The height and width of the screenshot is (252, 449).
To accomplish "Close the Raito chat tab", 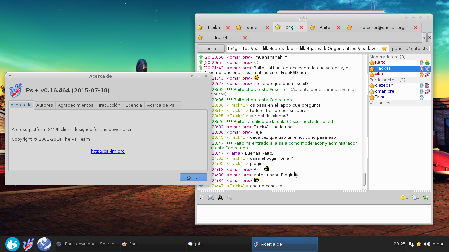I will 339,28.
